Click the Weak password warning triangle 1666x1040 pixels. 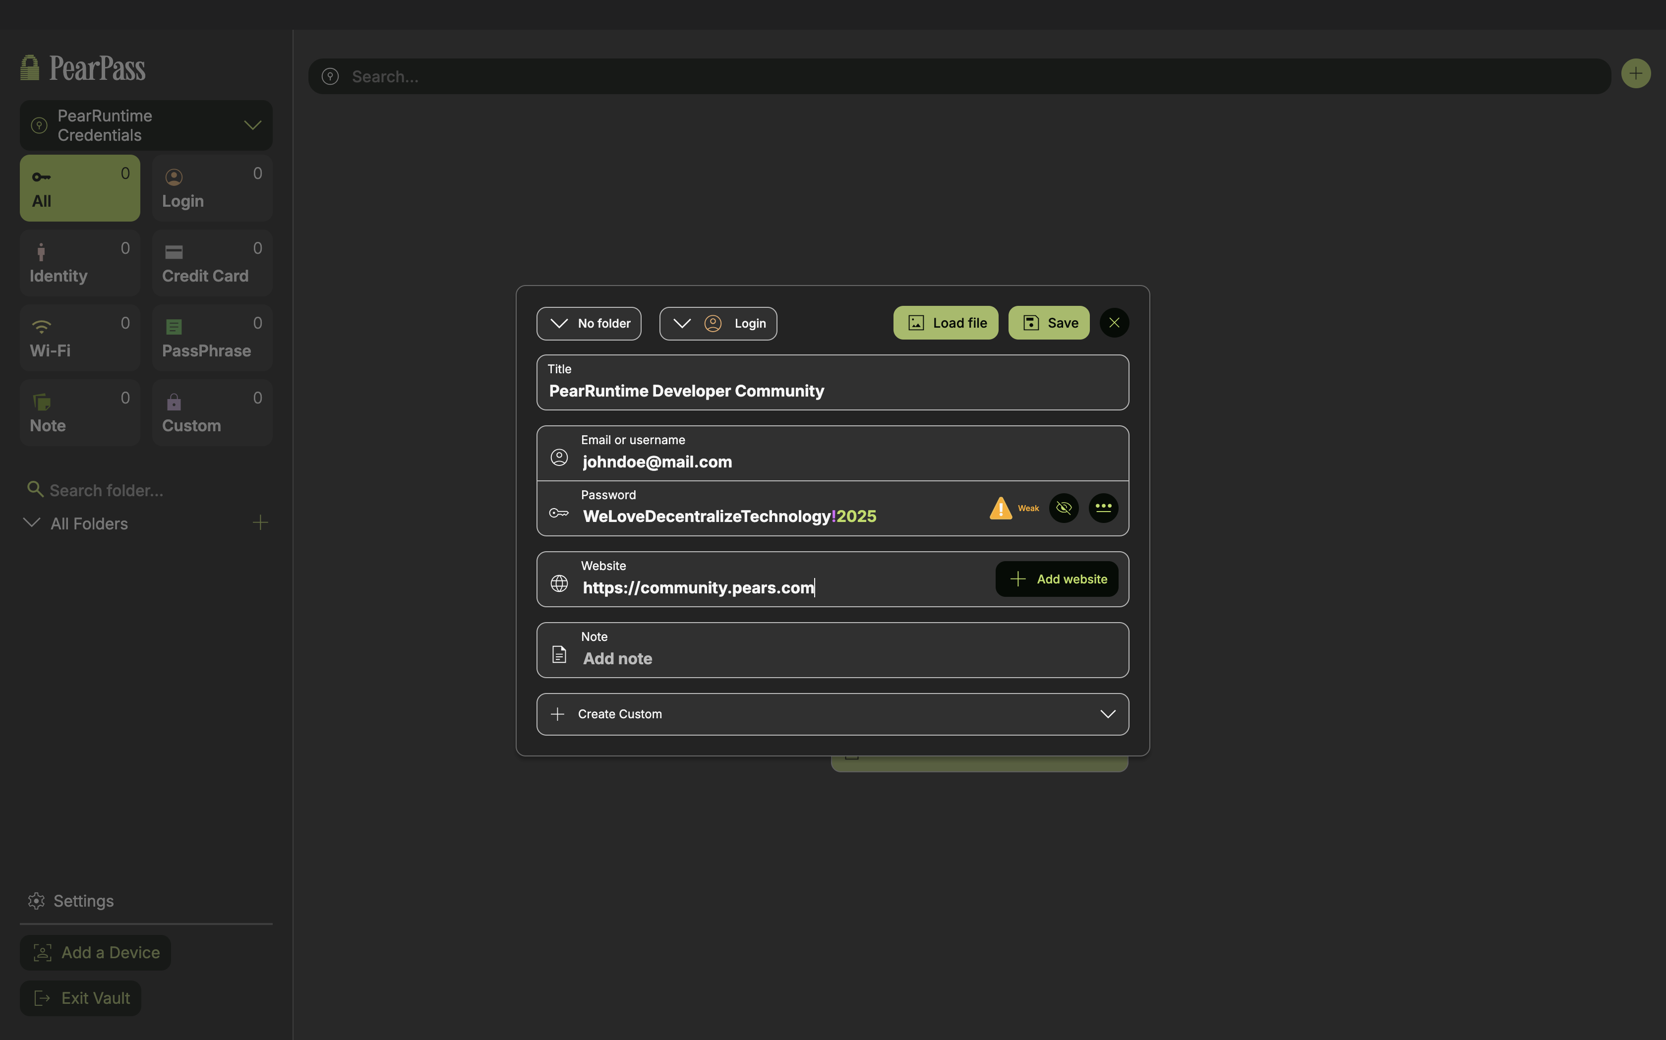tap(1000, 508)
